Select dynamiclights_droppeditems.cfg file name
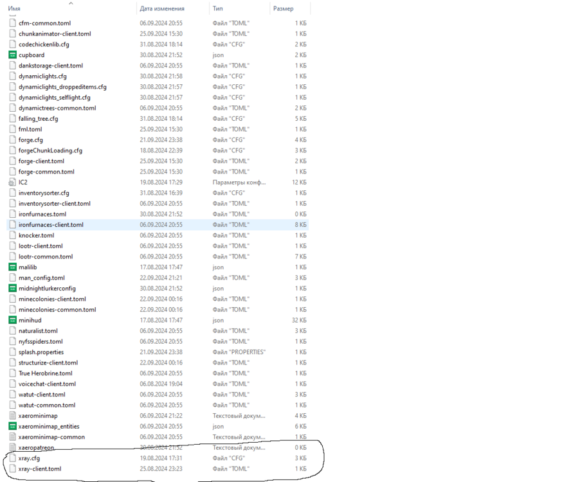Screen dimensions: 582x482 [x=63, y=87]
